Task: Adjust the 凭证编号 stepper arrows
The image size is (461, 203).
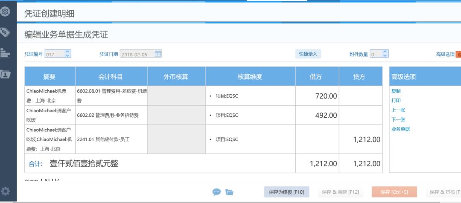Action: [x=67, y=54]
